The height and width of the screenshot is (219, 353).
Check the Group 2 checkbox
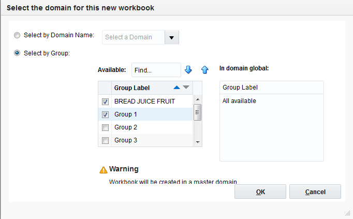[106, 127]
